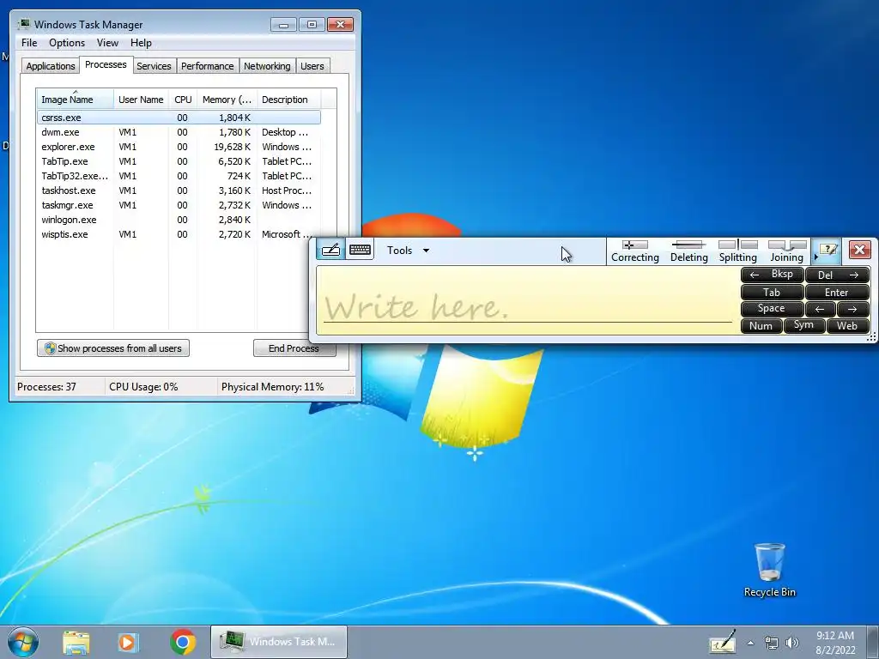Launch Google Chrome from taskbar

point(183,642)
